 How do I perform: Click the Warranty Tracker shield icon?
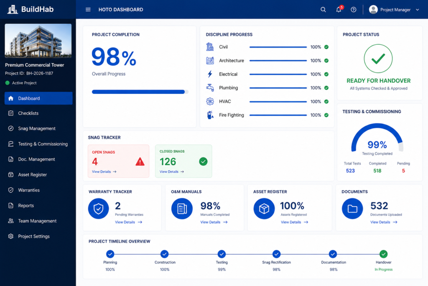point(98,209)
